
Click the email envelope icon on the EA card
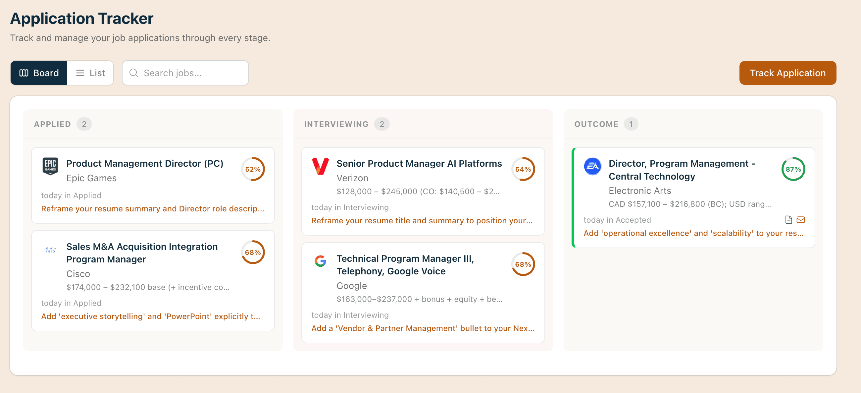pos(801,220)
